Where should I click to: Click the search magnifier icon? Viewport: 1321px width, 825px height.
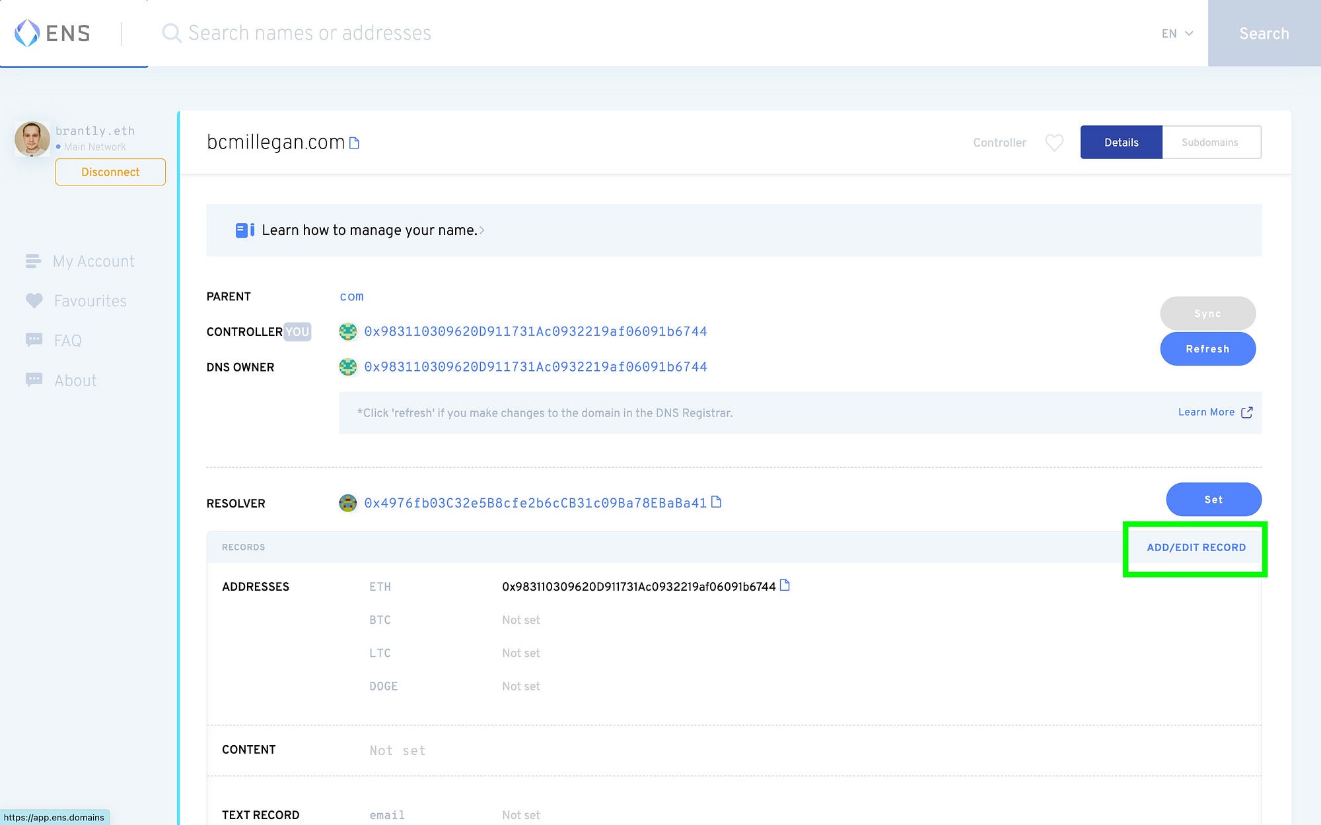tap(172, 33)
